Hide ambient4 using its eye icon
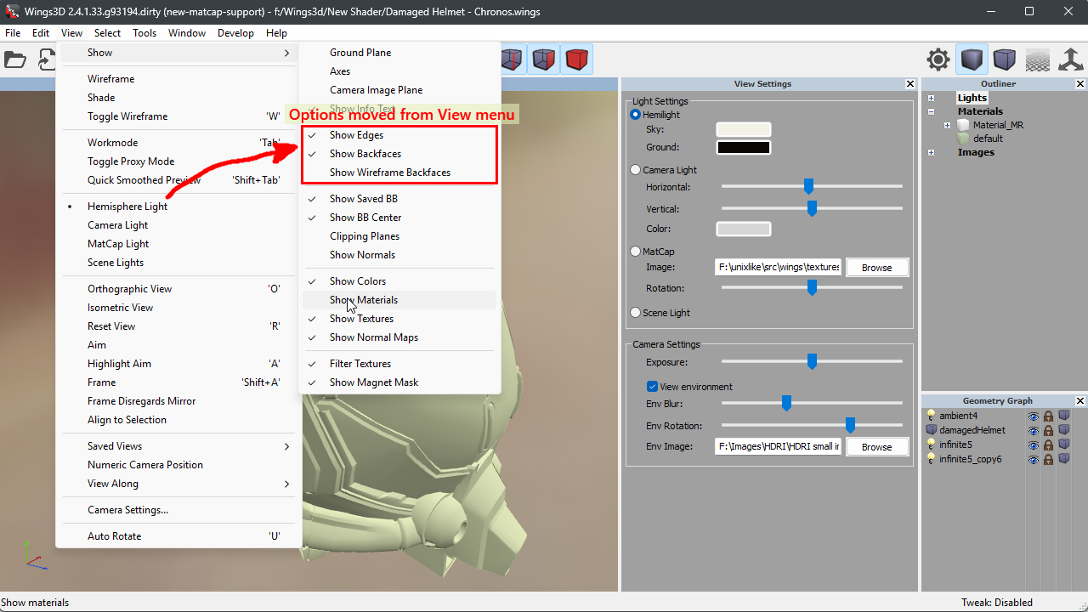Screen dimensions: 1088x612 click(x=1034, y=416)
